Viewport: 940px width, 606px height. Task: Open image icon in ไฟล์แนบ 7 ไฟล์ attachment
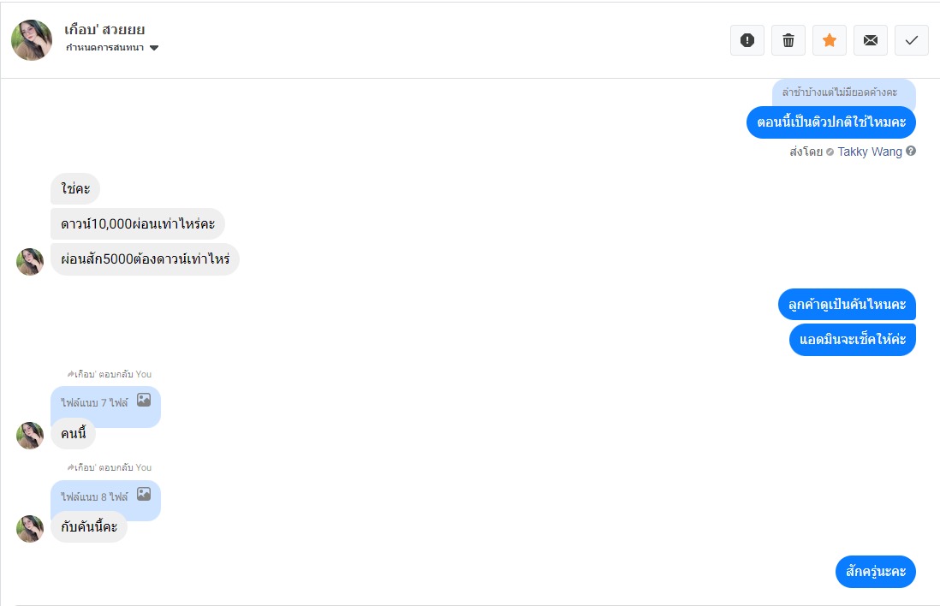tap(144, 400)
